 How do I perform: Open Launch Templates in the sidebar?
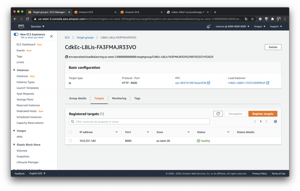pyautogui.click(x=28, y=88)
